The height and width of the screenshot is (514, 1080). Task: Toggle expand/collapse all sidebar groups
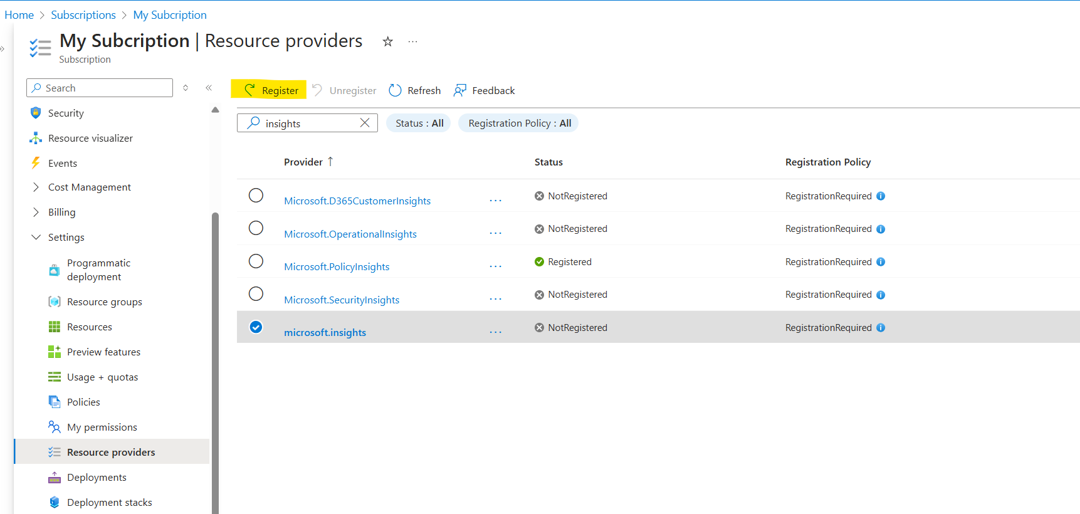186,88
